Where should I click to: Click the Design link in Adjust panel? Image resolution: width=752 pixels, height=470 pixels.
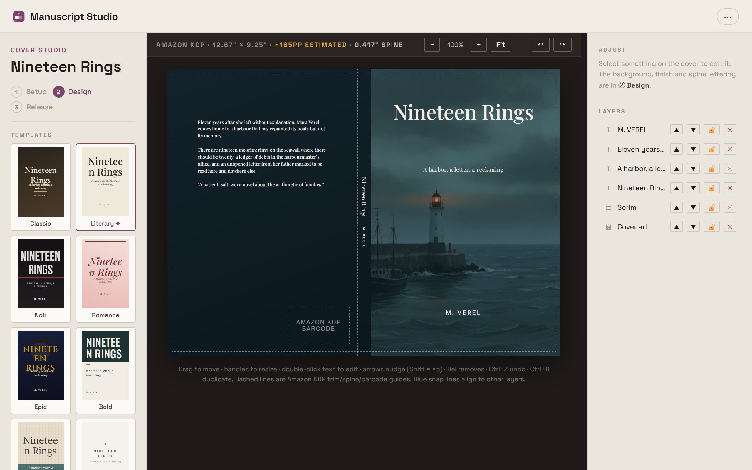click(634, 85)
